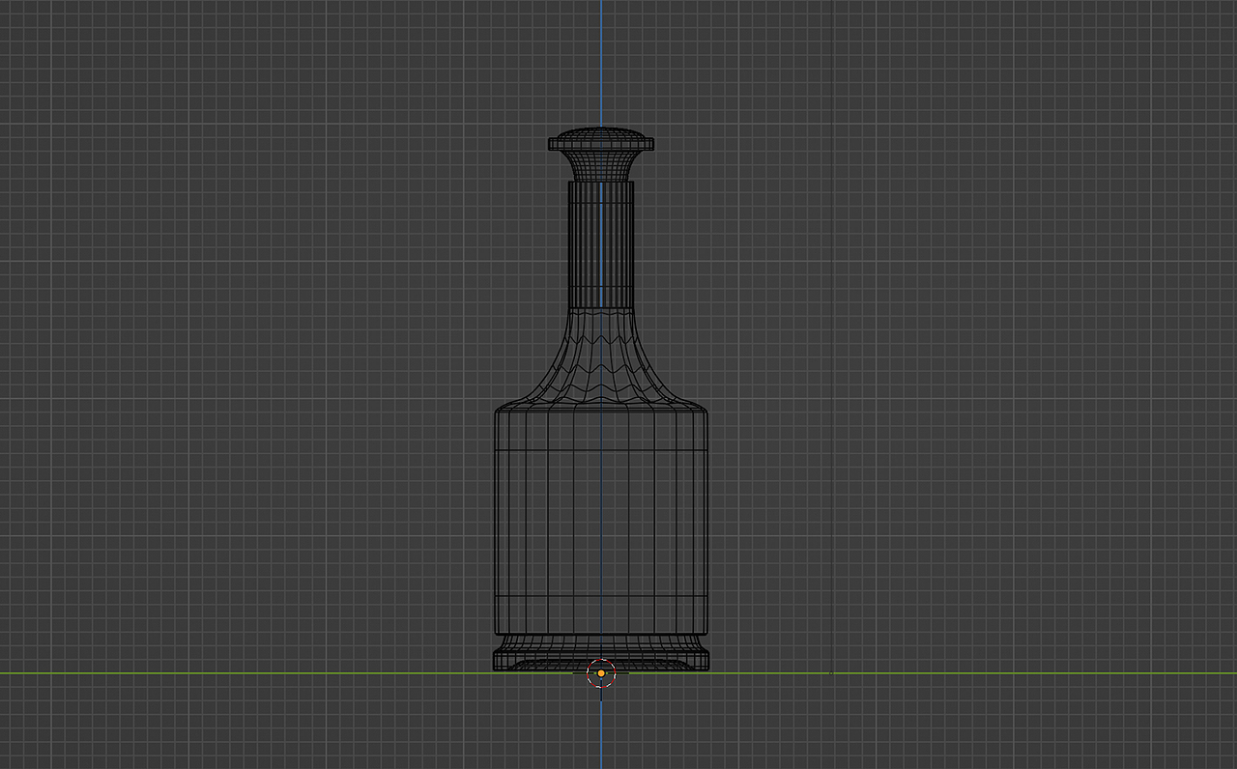
Task: Click the ribbed straight neck of bottle
Action: 601,245
